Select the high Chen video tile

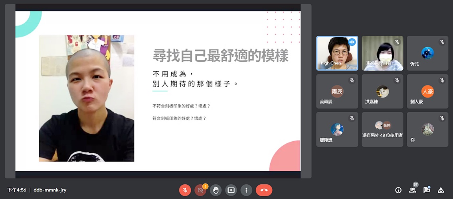click(337, 53)
